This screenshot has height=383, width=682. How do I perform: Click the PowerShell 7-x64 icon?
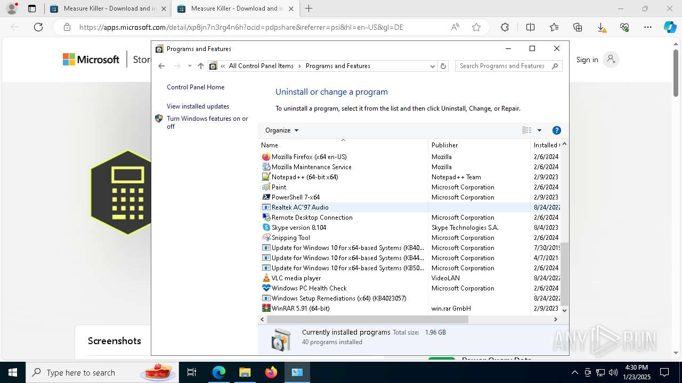click(x=266, y=197)
